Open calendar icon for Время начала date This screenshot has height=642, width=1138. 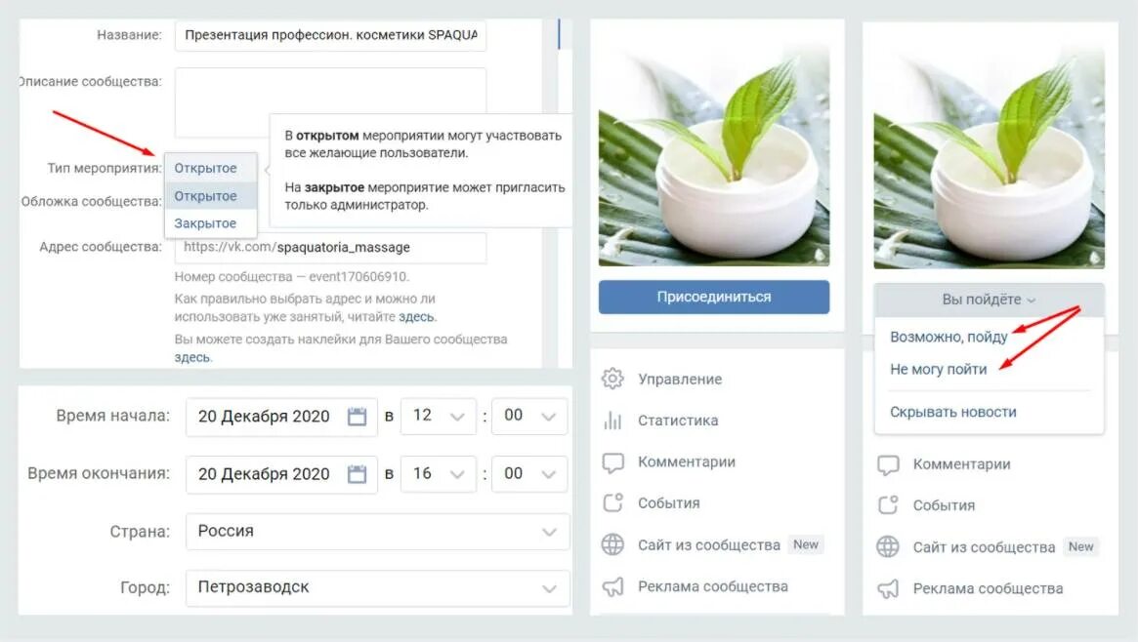pos(358,417)
